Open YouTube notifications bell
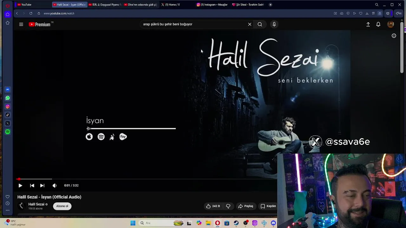 point(378,24)
